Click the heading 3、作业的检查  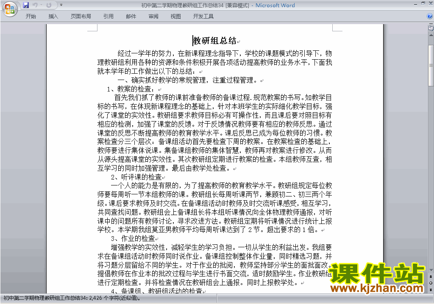point(133,238)
